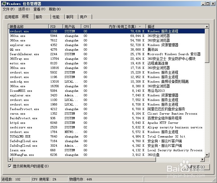The width and height of the screenshot is (217, 183).
Task: Select the mstsc.exe process row
Action: pyautogui.click(x=107, y=63)
